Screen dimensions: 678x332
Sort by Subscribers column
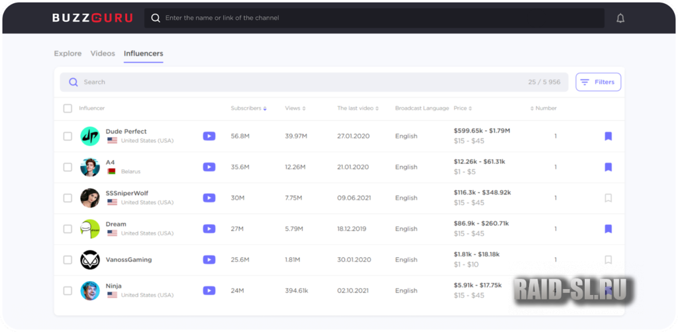click(248, 108)
